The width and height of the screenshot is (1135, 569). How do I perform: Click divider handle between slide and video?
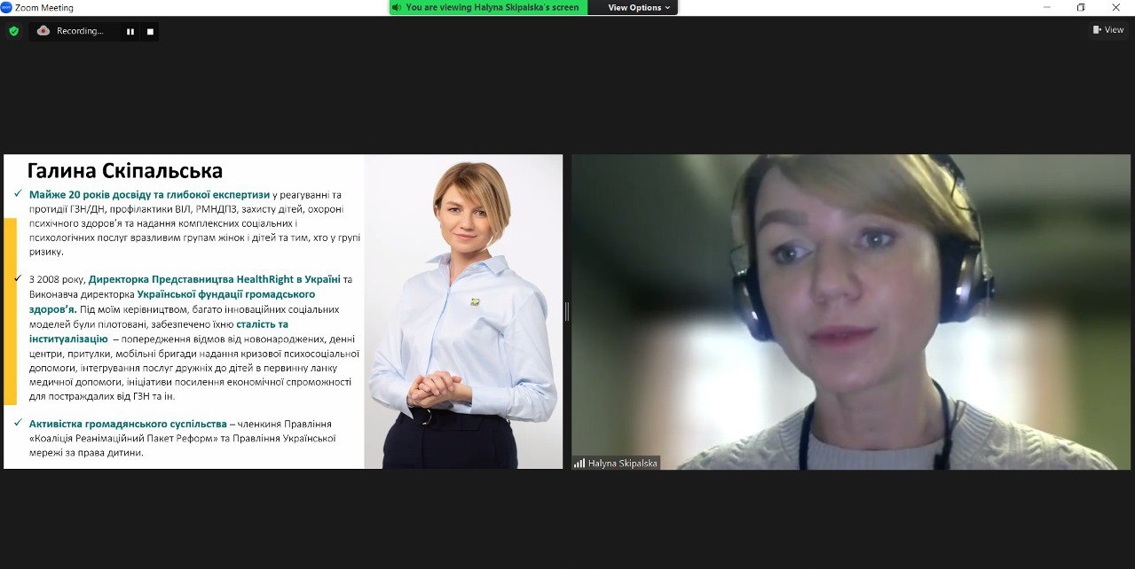[x=567, y=311]
